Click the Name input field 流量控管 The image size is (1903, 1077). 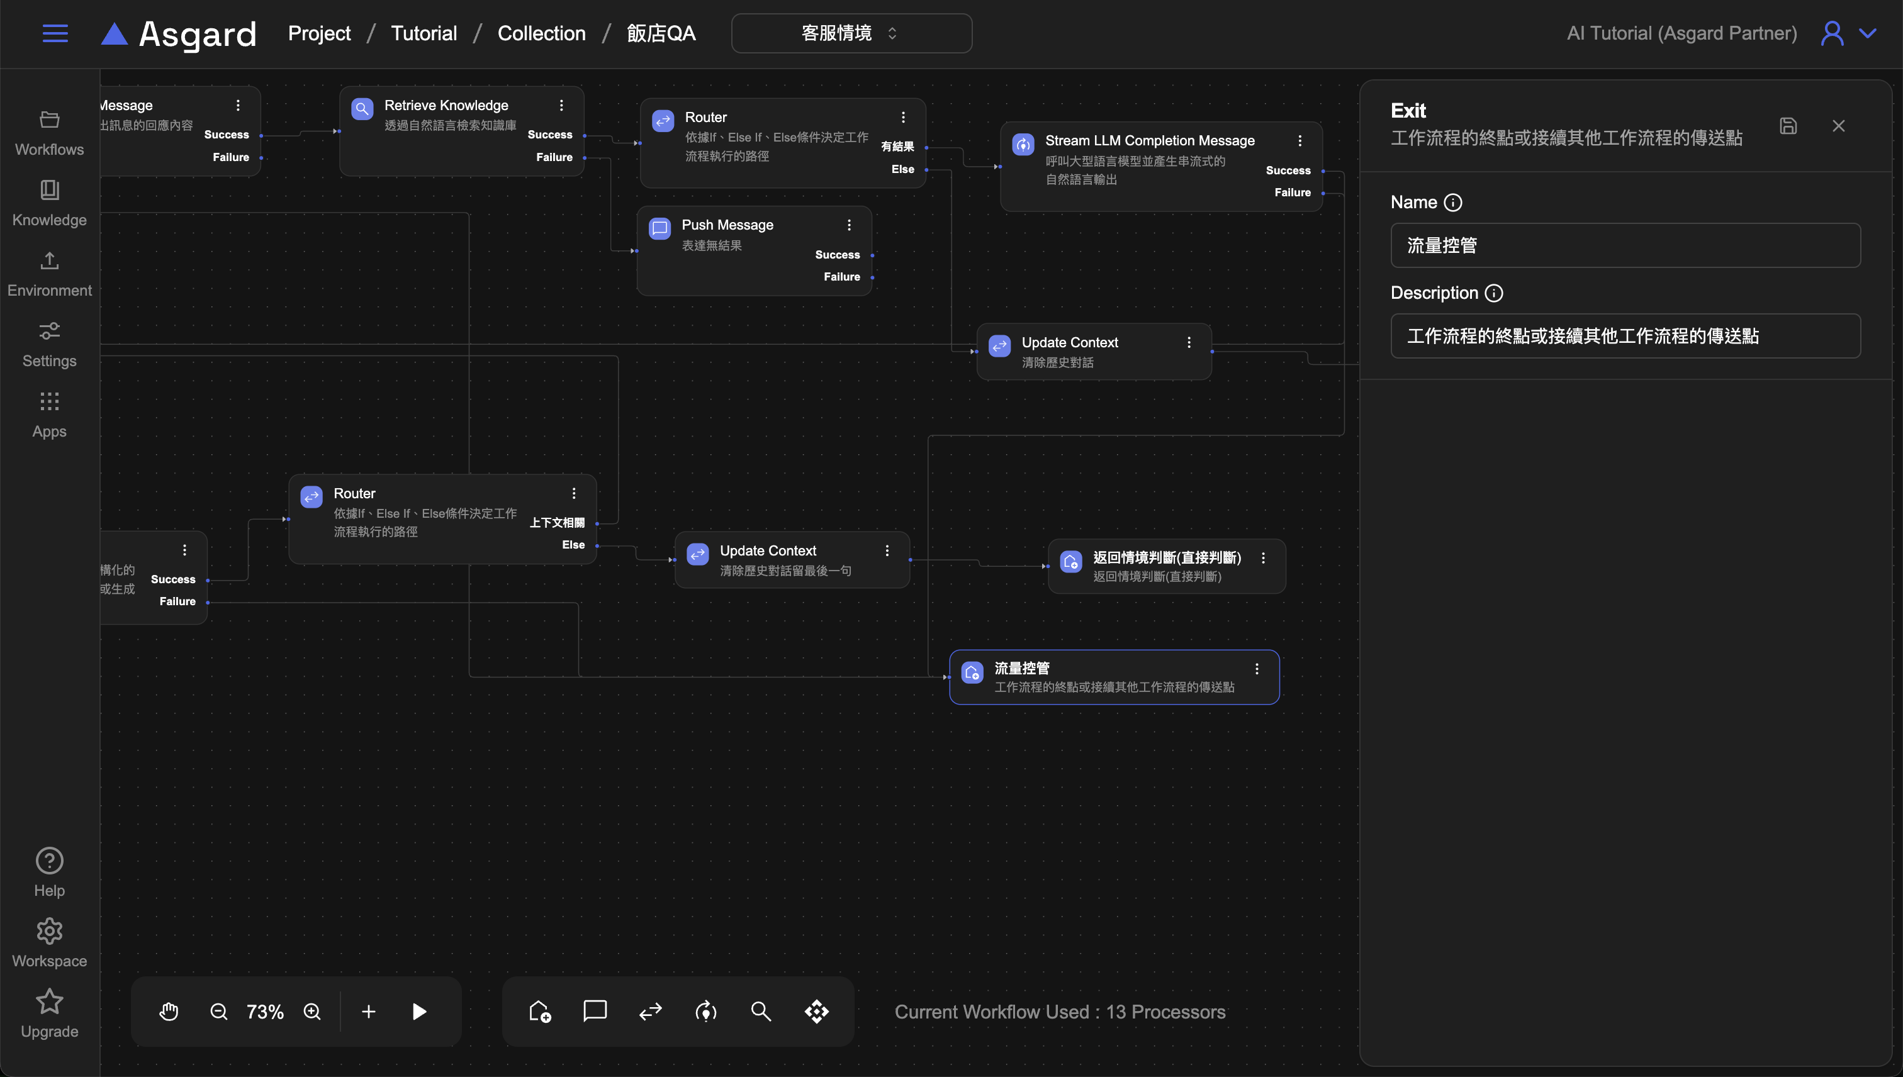1625,245
